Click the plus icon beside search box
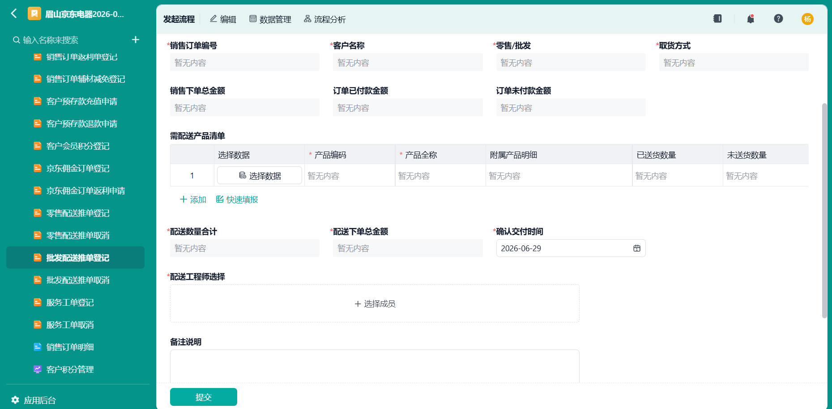832x409 pixels. pyautogui.click(x=136, y=40)
